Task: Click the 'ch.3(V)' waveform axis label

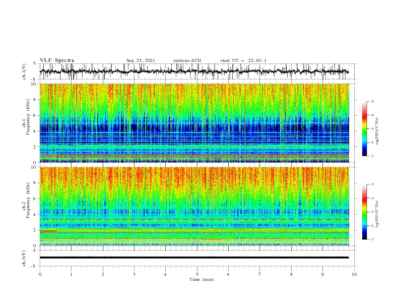Action: pyautogui.click(x=24, y=258)
